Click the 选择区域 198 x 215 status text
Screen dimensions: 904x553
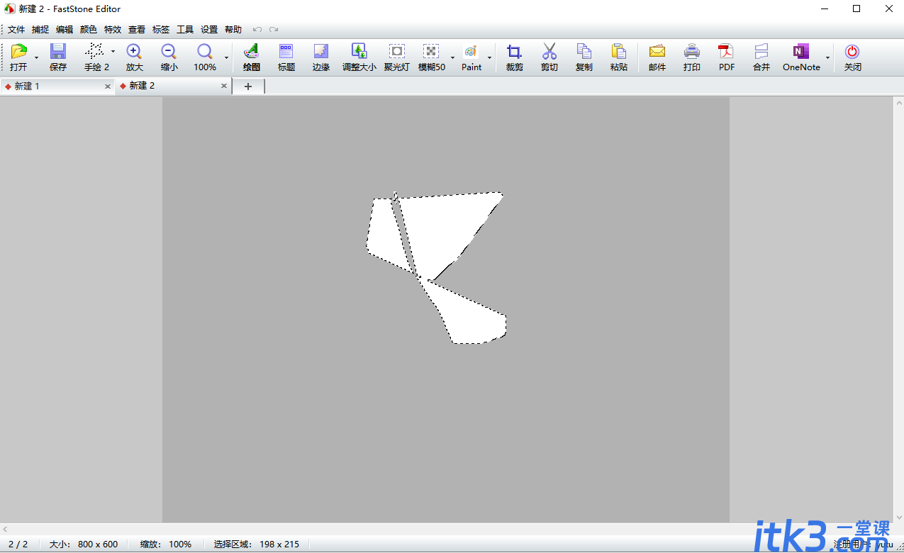pyautogui.click(x=257, y=544)
